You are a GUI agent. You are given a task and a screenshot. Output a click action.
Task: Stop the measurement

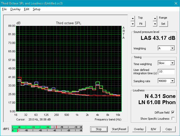[99, 129]
